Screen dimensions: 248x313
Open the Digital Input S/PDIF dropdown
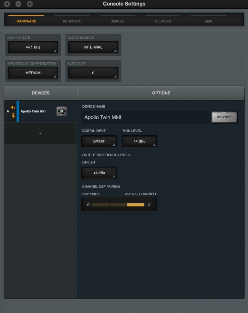point(99,141)
